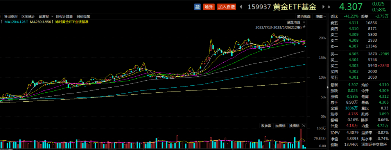Click the bell alert icon beside stock name
This screenshot has width=391, height=150.
(x=329, y=7)
